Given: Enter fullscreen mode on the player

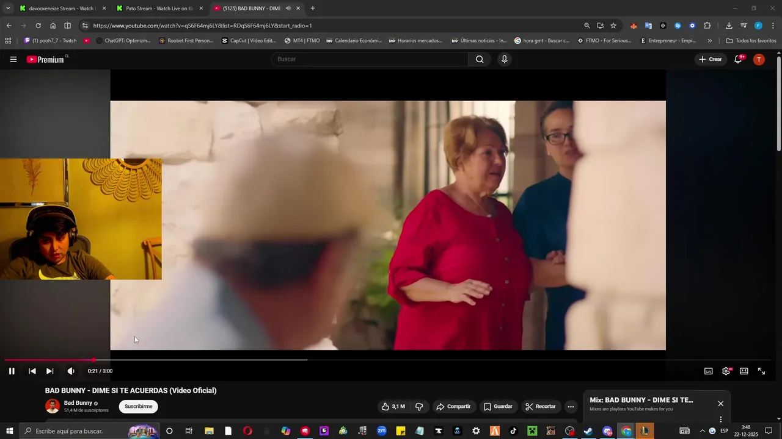Looking at the screenshot, I should (x=762, y=371).
